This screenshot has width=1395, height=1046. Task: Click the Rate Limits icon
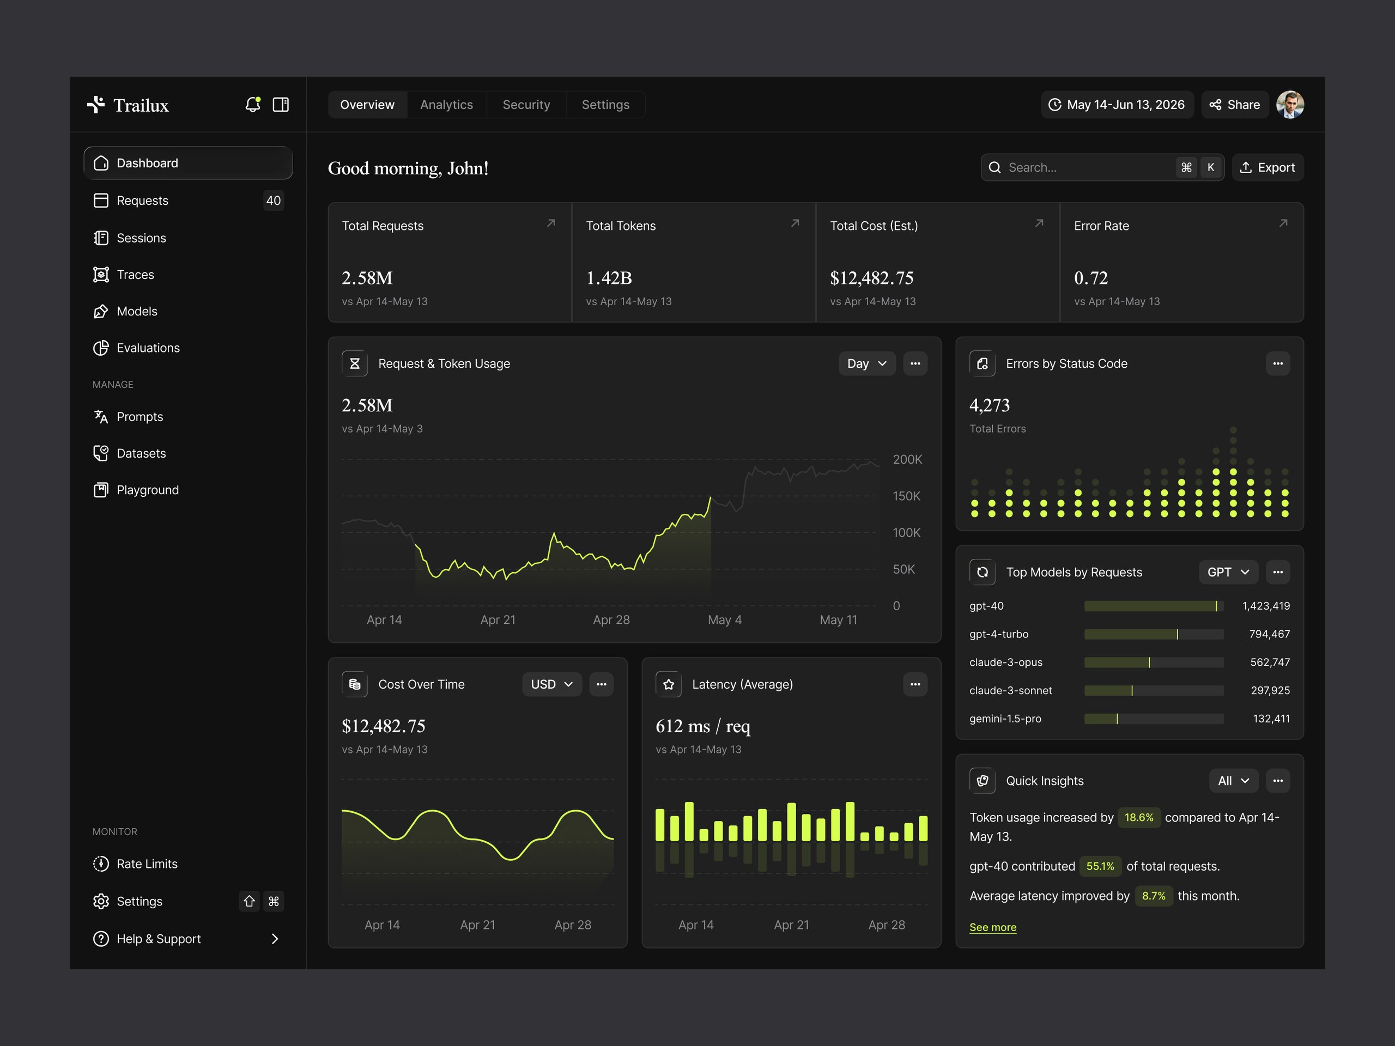(101, 864)
